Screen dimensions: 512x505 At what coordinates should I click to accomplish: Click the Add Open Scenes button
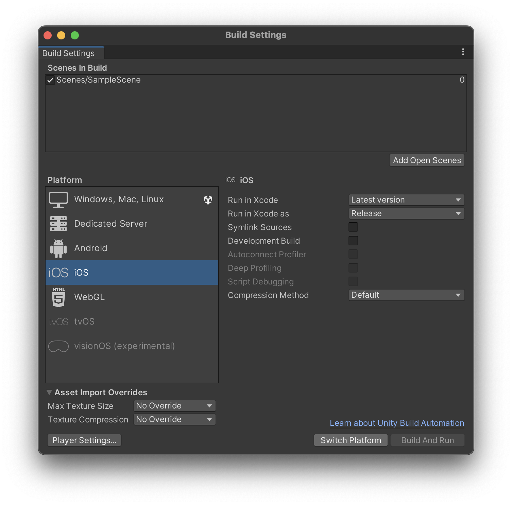(427, 160)
